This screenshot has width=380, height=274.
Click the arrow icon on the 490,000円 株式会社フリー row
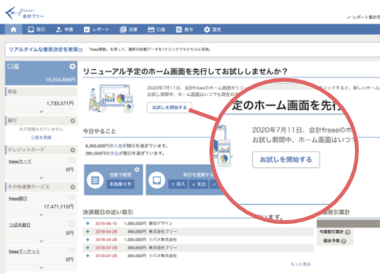click(x=87, y=231)
